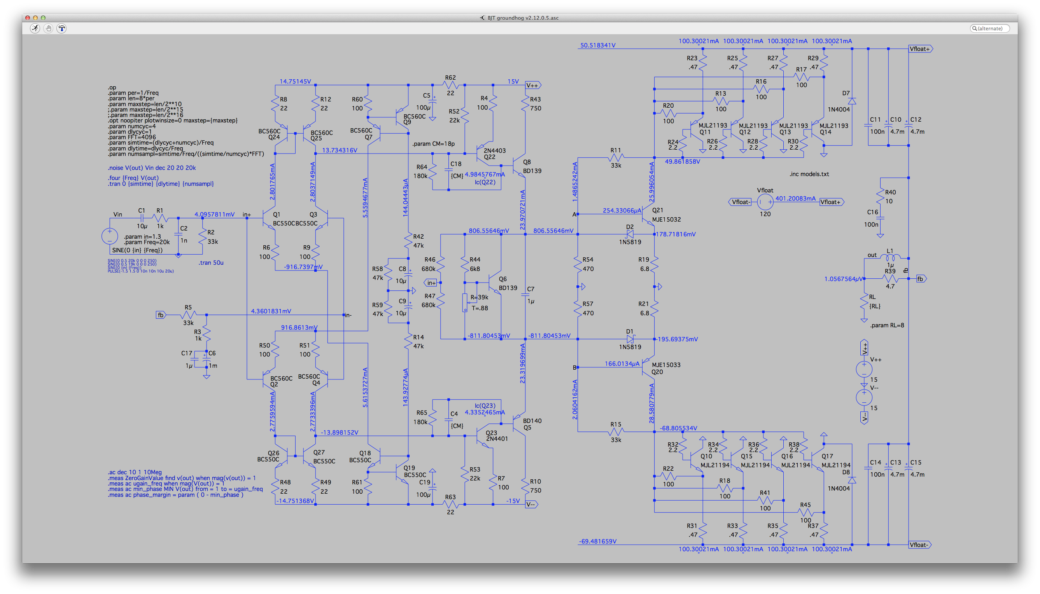The width and height of the screenshot is (1040, 594).
Task: Select the '.tran 50u' comment text
Action: coord(211,263)
